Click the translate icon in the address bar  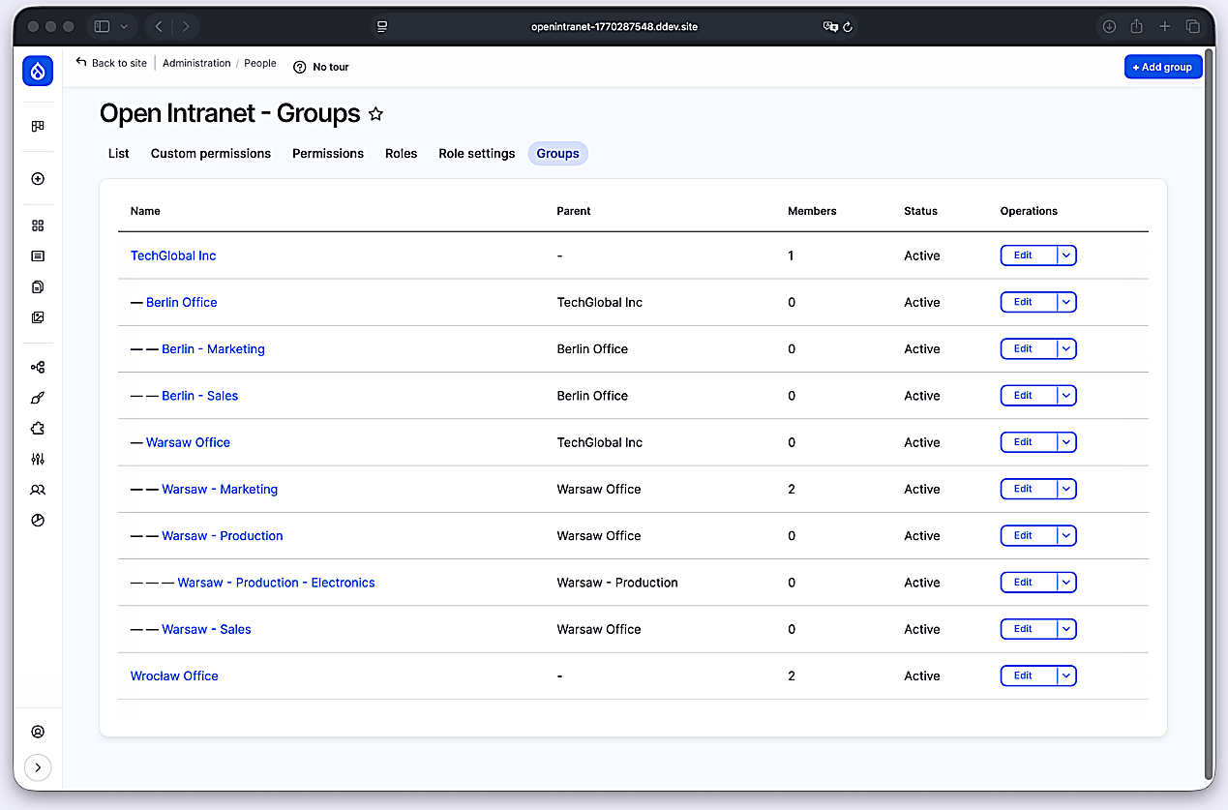tap(829, 26)
